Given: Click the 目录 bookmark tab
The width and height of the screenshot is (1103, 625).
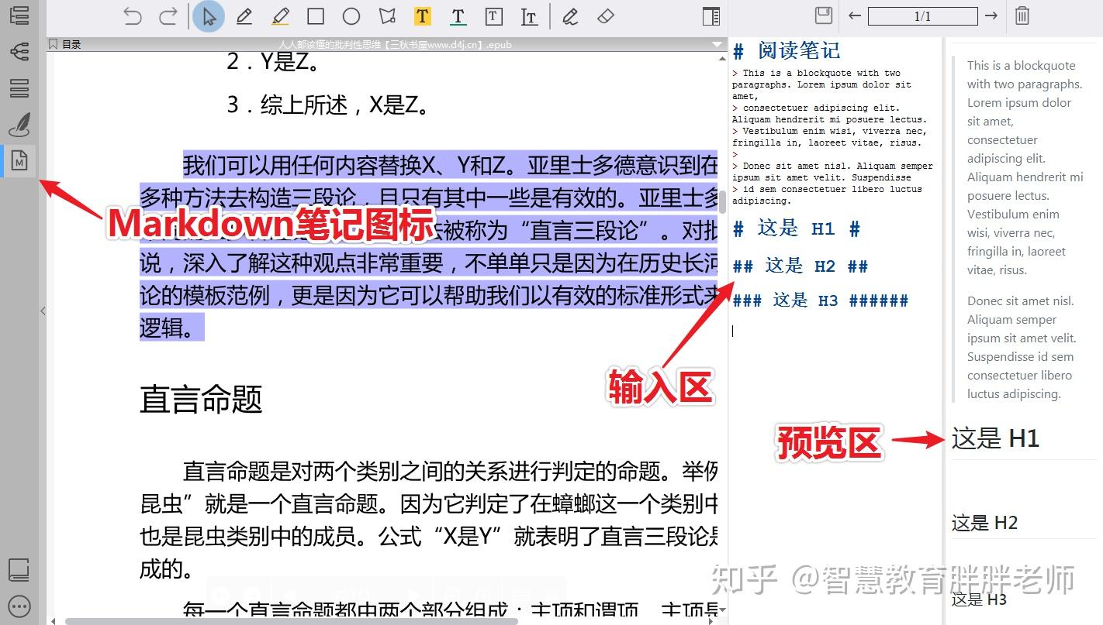Looking at the screenshot, I should pyautogui.click(x=68, y=44).
